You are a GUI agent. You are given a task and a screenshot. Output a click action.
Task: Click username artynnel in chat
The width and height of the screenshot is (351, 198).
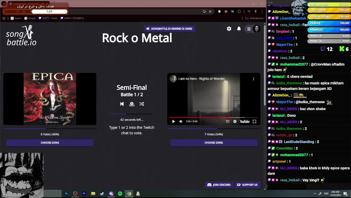point(279,161)
